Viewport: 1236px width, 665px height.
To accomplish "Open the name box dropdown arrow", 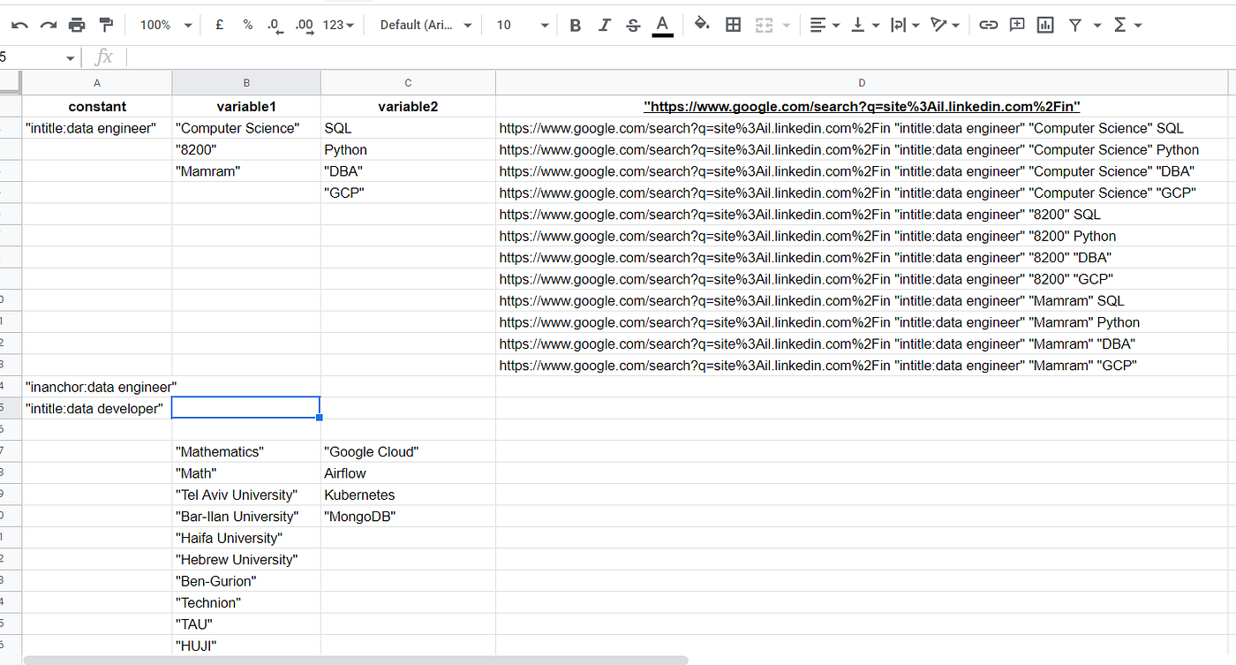I will click(x=70, y=58).
